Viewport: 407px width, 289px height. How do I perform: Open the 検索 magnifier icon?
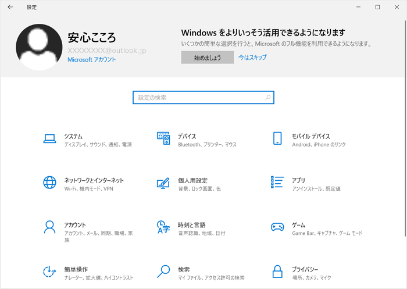(163, 272)
